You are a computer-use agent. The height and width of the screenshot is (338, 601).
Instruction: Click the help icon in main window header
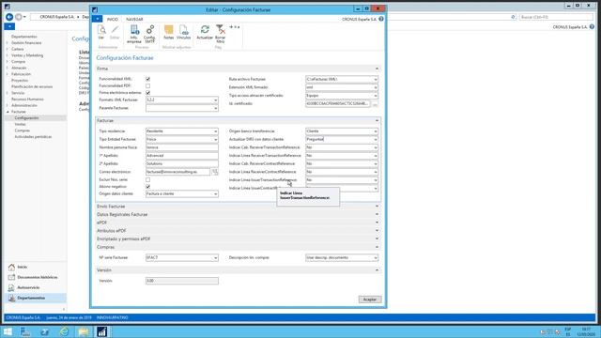coord(592,27)
